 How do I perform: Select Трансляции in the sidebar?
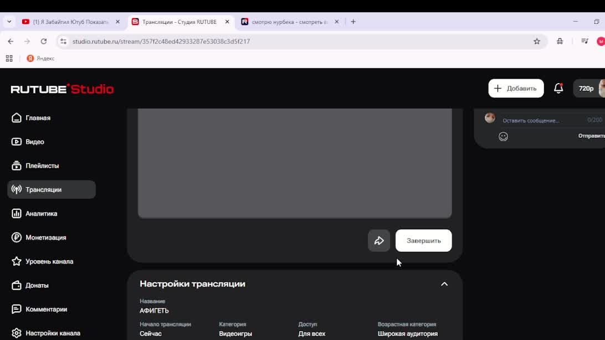click(x=52, y=190)
